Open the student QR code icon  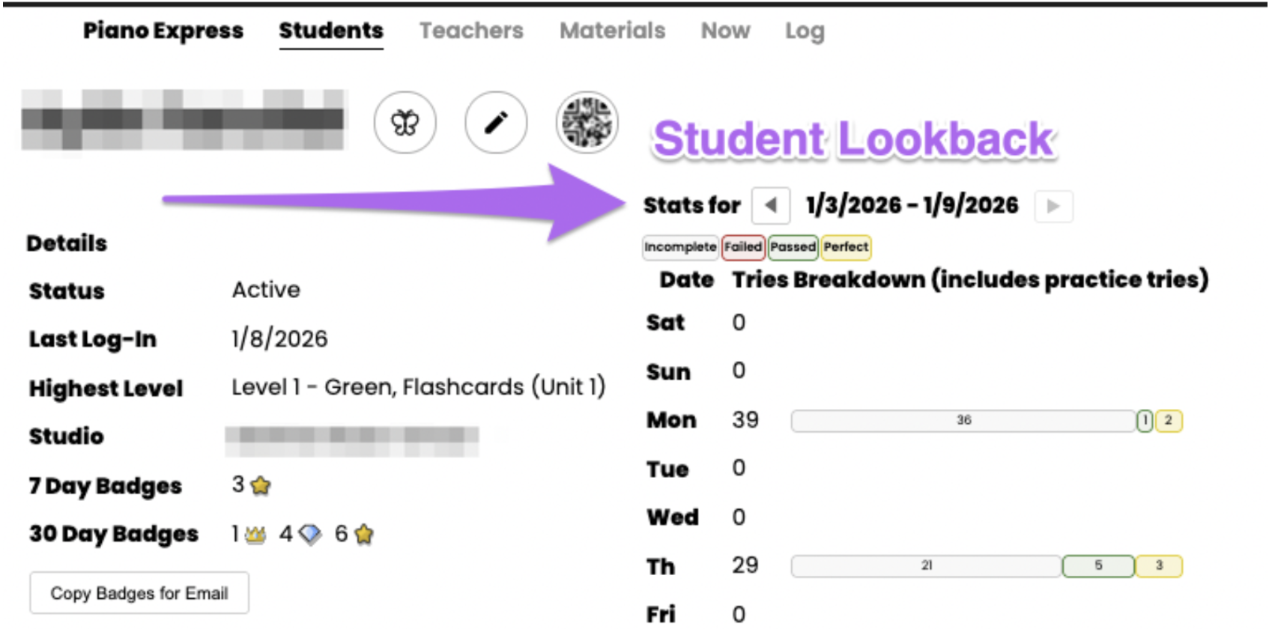pos(587,123)
